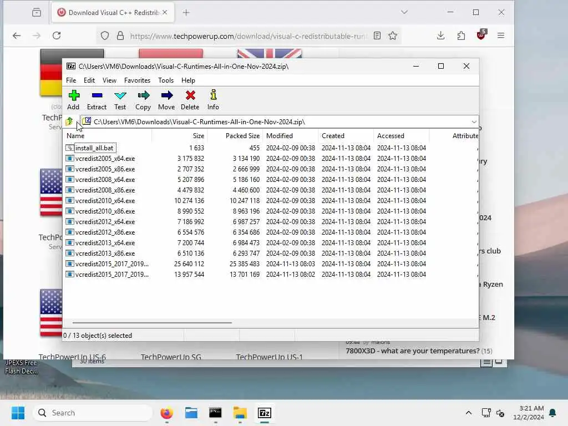Open the Tools menu in 7-Zip

[x=166, y=80]
